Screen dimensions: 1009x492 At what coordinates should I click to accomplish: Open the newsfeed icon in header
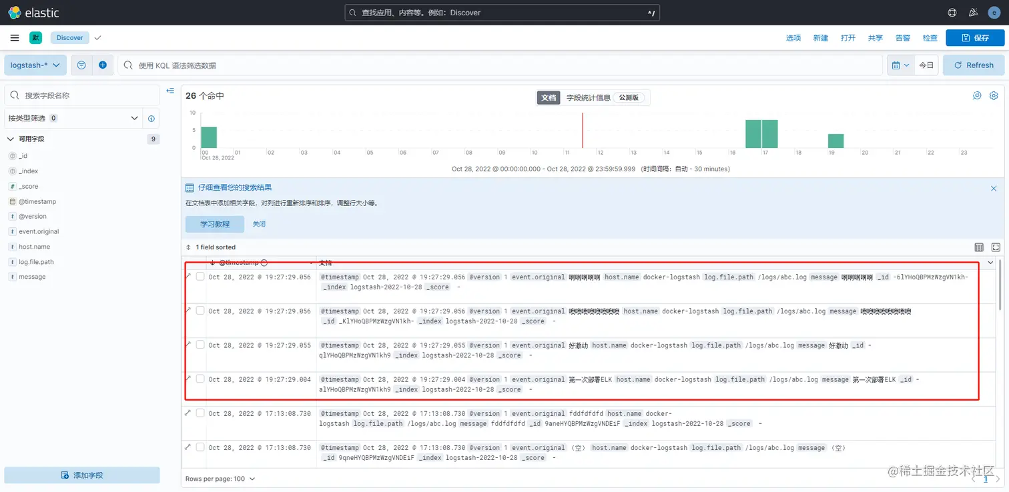click(973, 13)
